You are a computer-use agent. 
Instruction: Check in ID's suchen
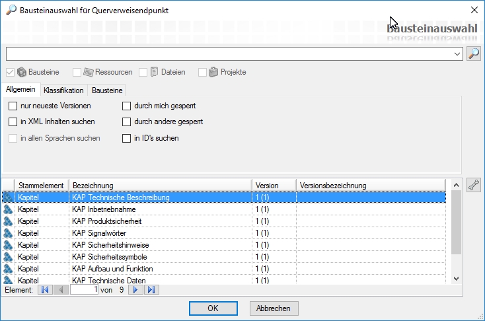point(126,138)
